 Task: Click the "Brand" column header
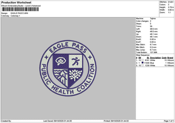tap(170, 58)
